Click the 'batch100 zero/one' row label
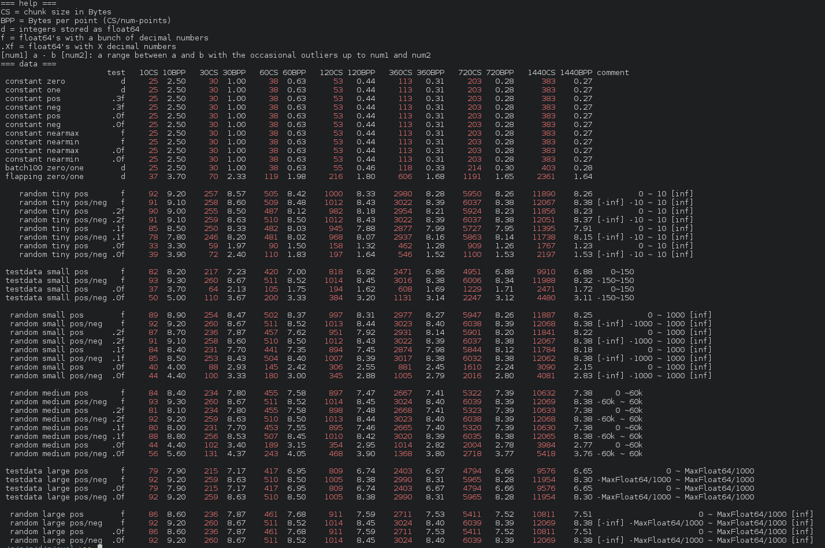The image size is (825, 548). (44, 167)
